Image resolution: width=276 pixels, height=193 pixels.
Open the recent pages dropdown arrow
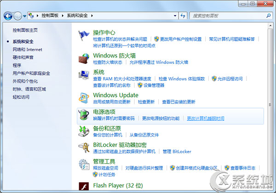point(25,16)
